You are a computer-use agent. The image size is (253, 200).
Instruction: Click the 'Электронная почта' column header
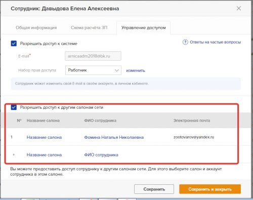pos(192,121)
